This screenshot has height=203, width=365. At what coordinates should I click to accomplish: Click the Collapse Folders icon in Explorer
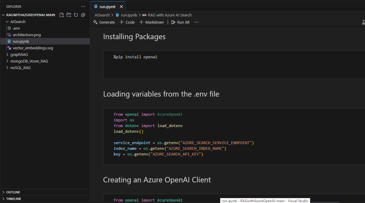click(x=83, y=15)
